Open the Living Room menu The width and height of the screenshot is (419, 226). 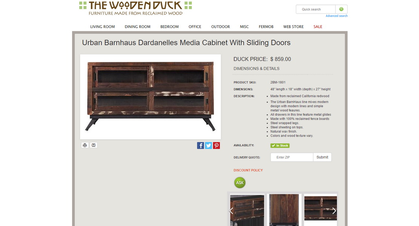(x=102, y=27)
